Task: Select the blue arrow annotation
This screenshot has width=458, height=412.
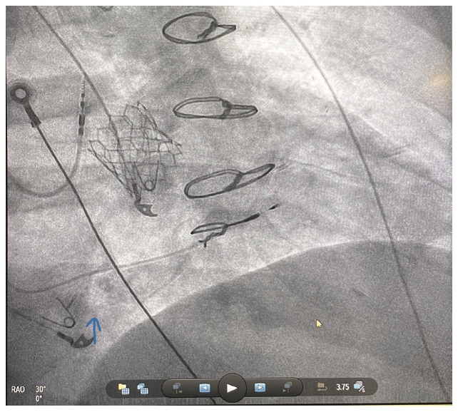Action: tap(93, 331)
